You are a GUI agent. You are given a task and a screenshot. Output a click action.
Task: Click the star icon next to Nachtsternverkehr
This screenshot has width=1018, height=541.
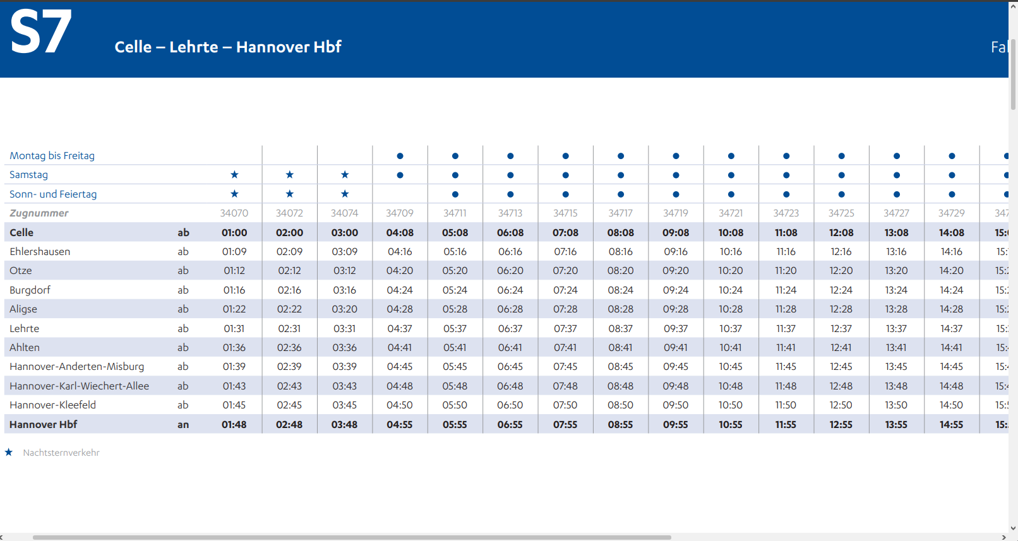[x=9, y=452]
